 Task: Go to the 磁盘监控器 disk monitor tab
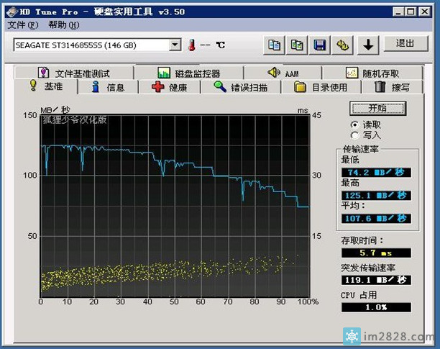(x=189, y=73)
